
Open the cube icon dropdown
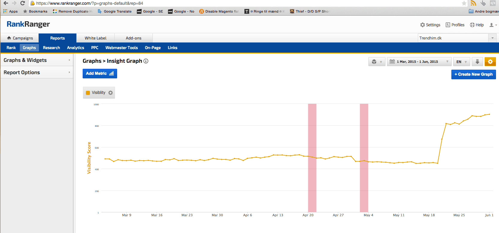(x=376, y=62)
